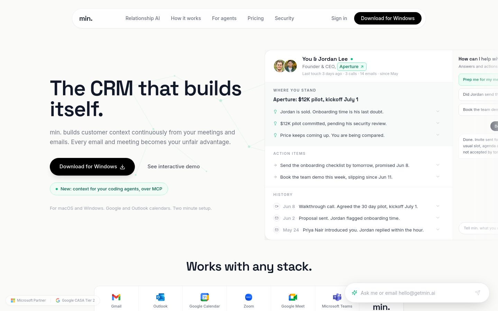Screen dimensions: 498x311
Task: Click the Microsoft logo in the Partner badge
Action: coord(13,300)
